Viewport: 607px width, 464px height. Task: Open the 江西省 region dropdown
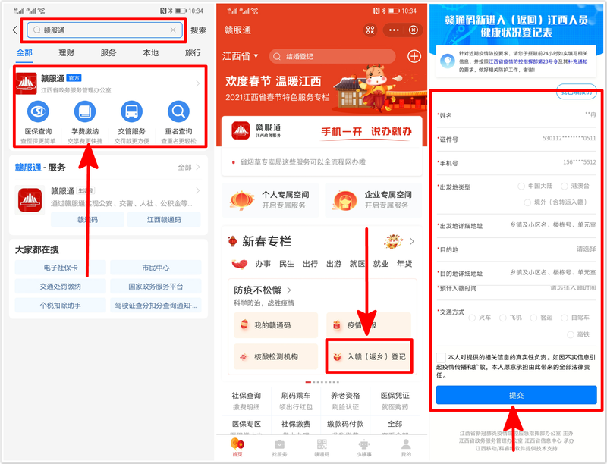coord(240,56)
